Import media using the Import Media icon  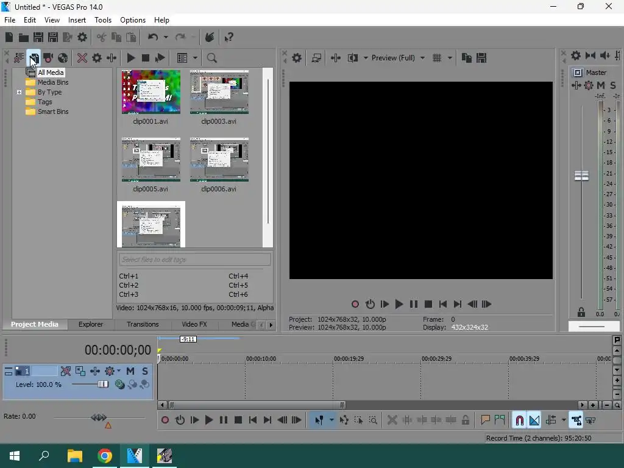click(x=34, y=58)
